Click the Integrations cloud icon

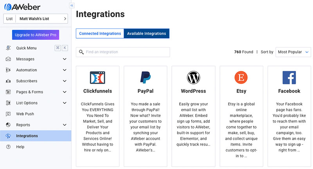coord(8,136)
